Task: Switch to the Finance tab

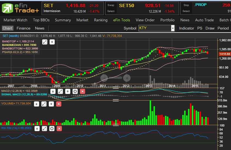Action: [x=24, y=28]
